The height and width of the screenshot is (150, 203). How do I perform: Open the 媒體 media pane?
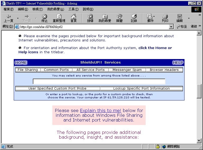[119, 18]
